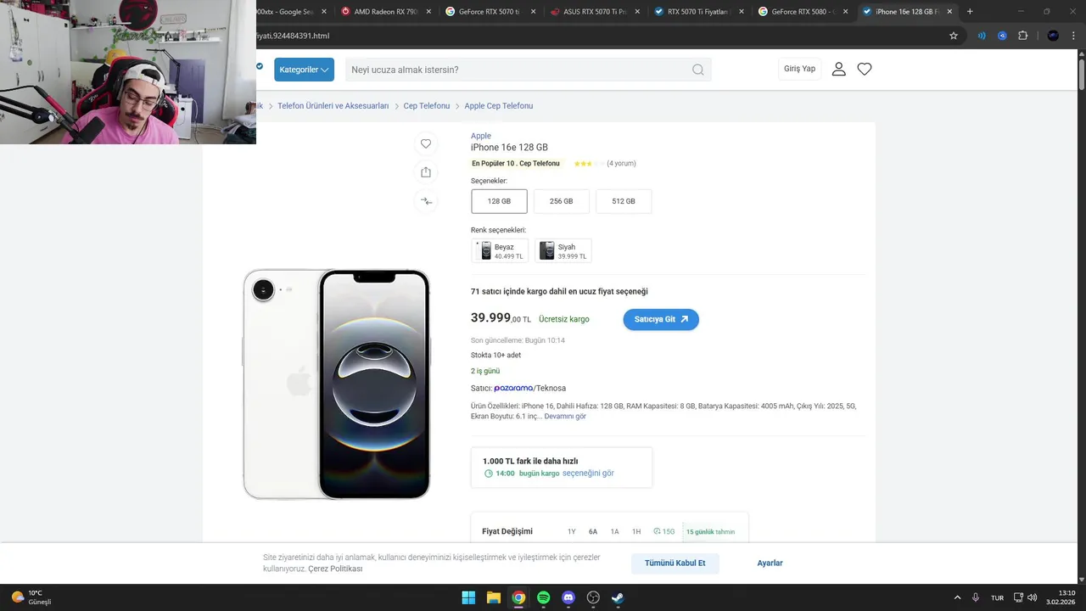Click the microphone tray icon
The width and height of the screenshot is (1086, 611).
tap(976, 597)
